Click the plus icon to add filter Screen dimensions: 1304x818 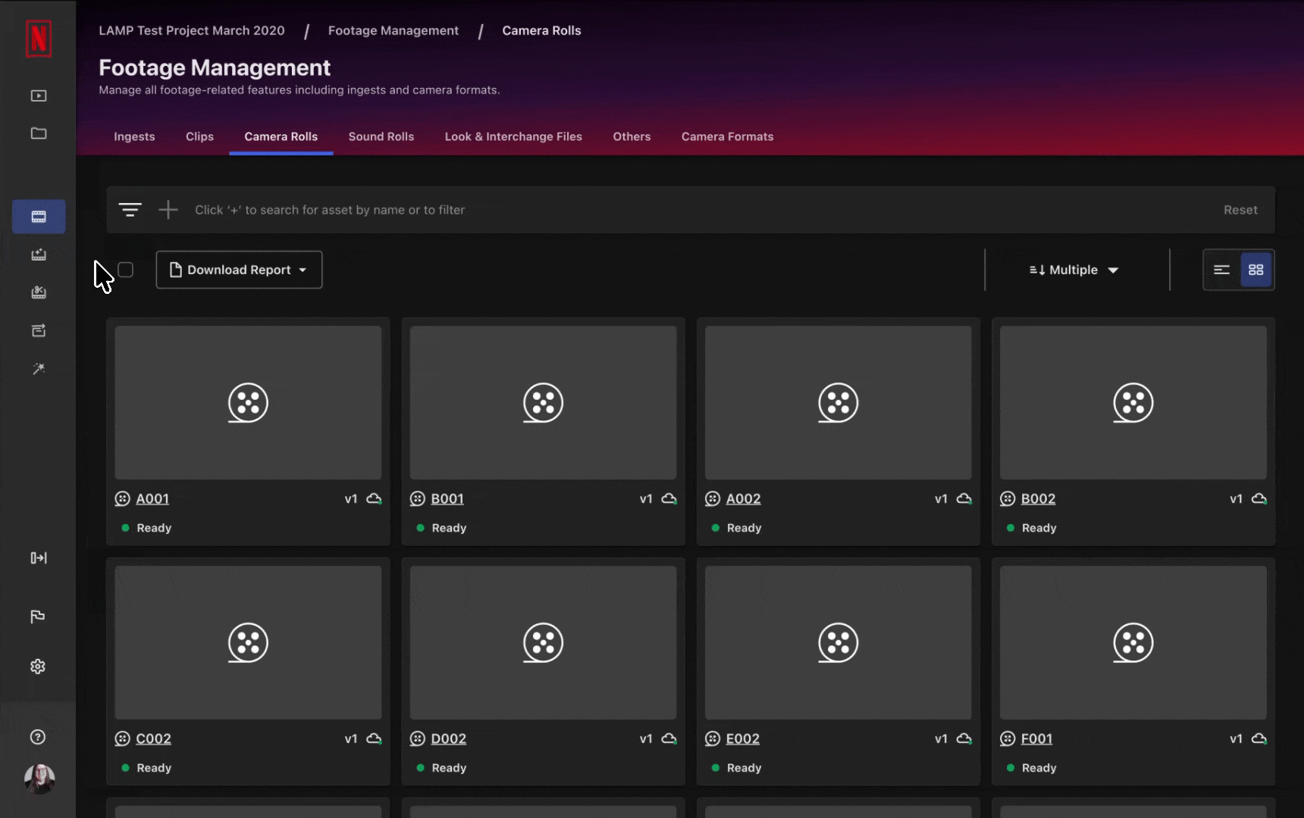point(168,210)
